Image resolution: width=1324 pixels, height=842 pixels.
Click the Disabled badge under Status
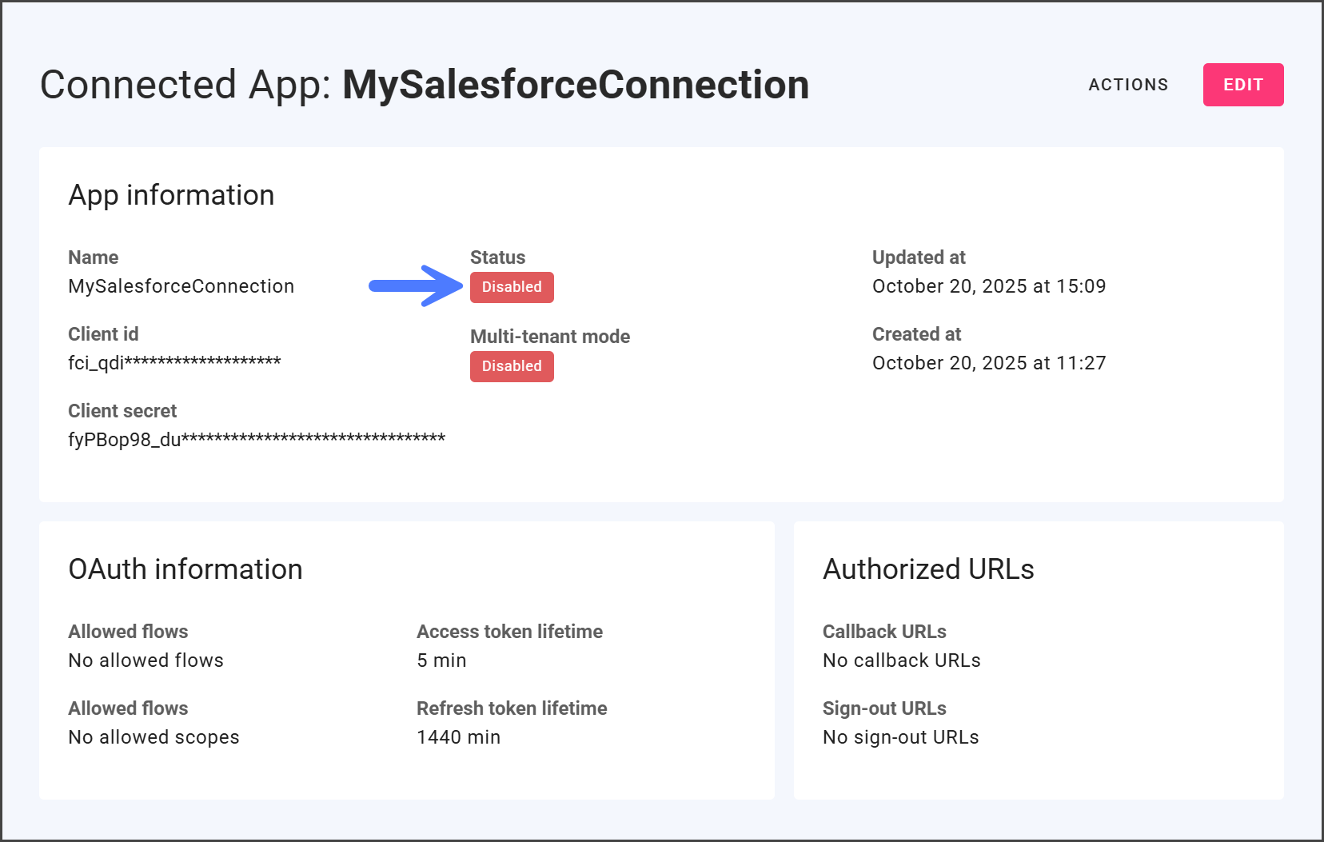point(512,287)
